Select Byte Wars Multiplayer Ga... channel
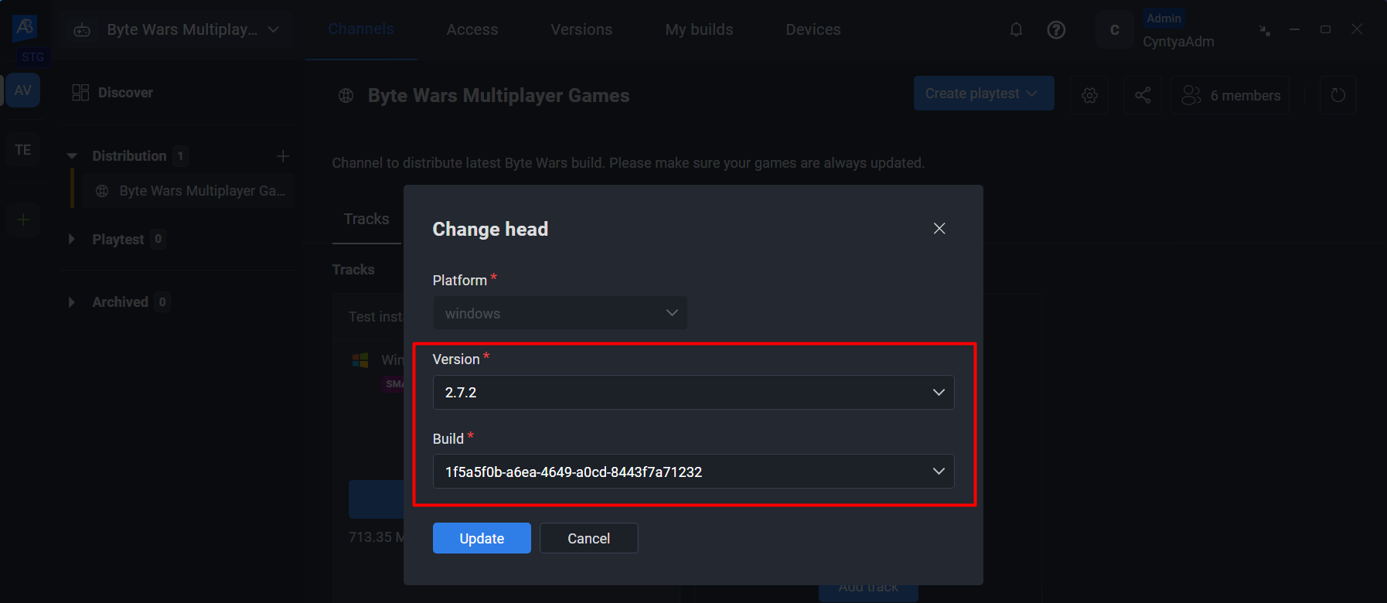The height and width of the screenshot is (603, 1387). (190, 191)
